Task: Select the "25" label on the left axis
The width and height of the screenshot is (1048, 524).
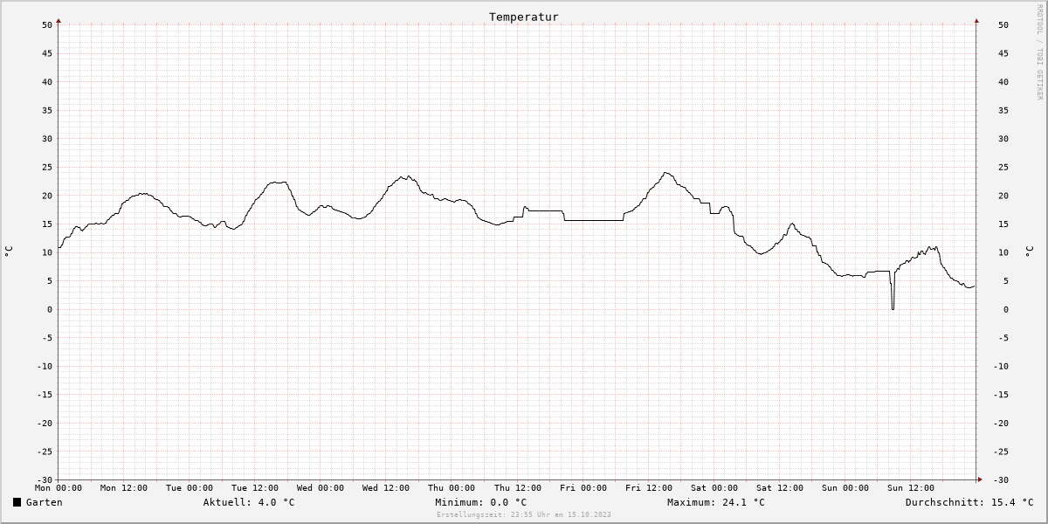Action: coord(47,167)
